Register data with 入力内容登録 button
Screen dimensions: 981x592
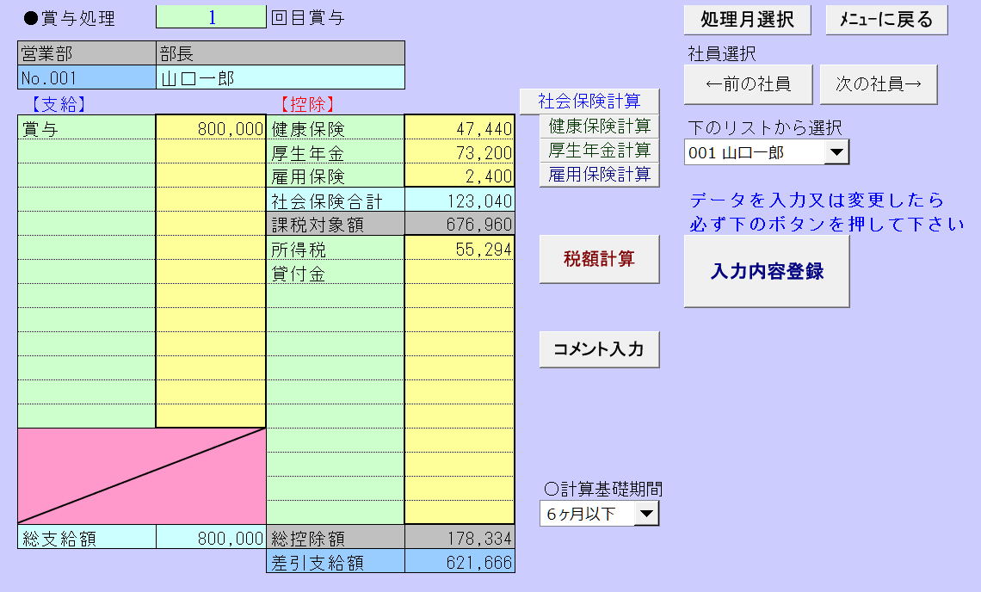coord(766,272)
